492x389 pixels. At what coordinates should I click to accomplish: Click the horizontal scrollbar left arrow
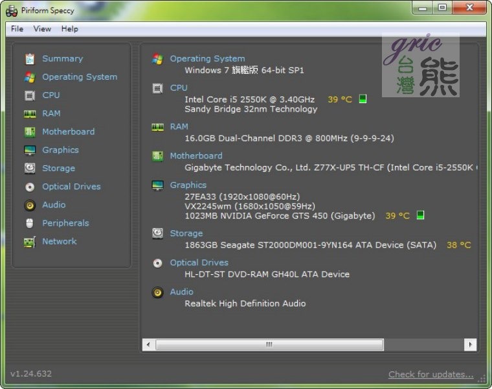click(148, 345)
